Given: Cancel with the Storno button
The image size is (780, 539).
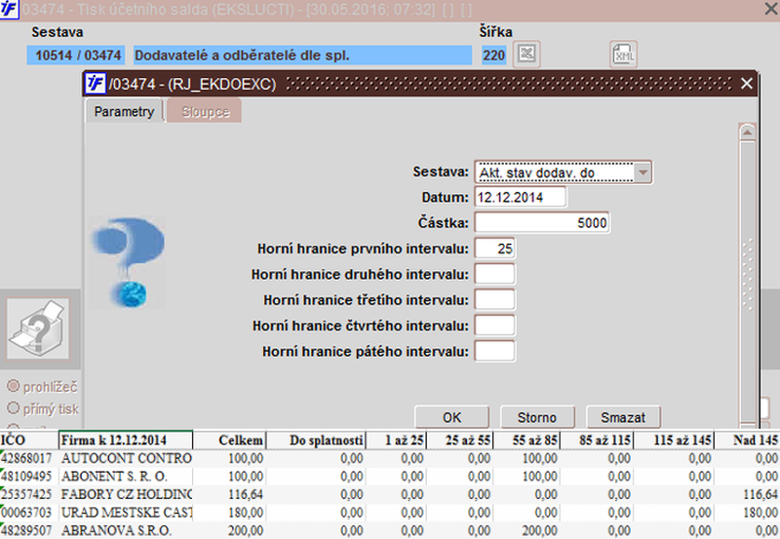Looking at the screenshot, I should [x=537, y=417].
